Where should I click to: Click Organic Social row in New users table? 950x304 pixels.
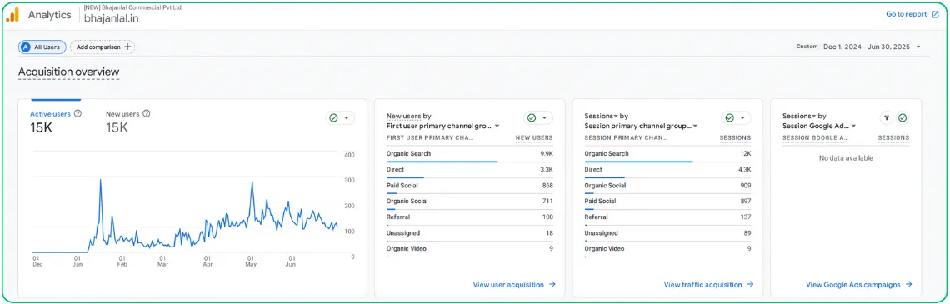click(469, 202)
